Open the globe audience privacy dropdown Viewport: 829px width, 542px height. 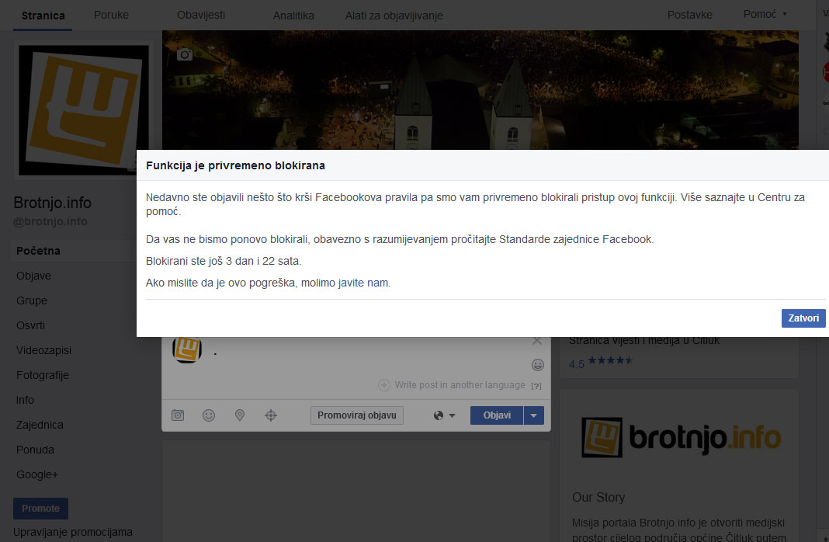444,415
